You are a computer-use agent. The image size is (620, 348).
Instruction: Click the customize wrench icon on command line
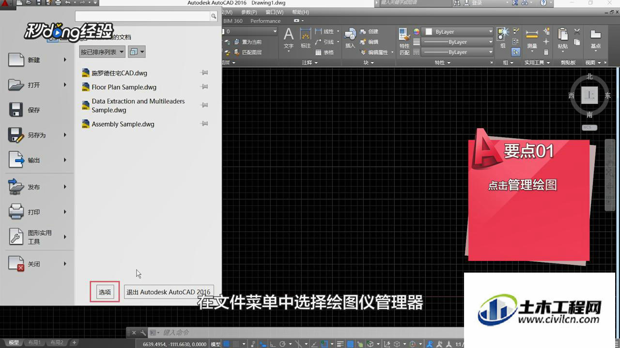143,333
